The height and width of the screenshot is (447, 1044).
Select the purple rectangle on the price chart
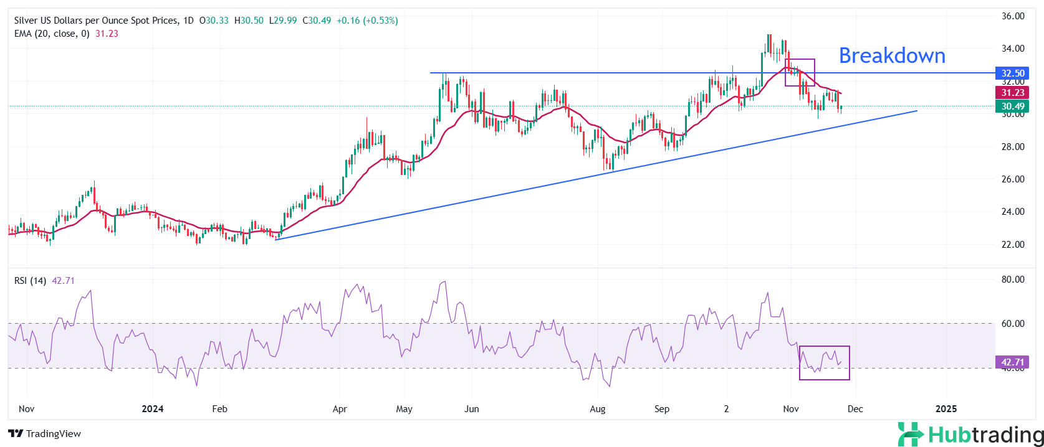coord(800,60)
